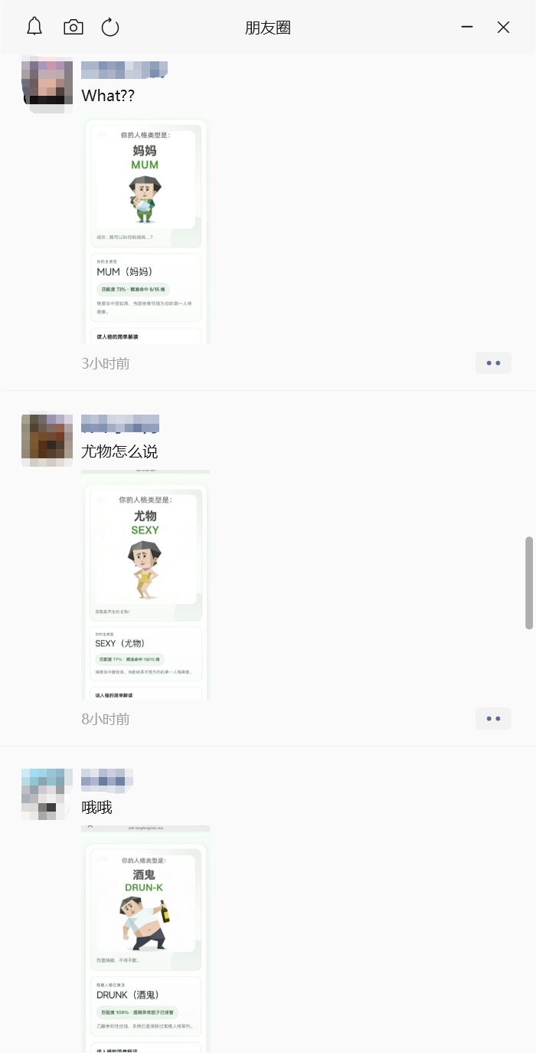Click the vertical scrollbar thumb

click(528, 582)
